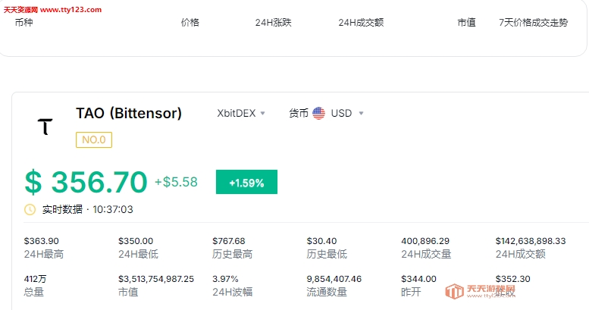Click the clock icon beside real-time data
Image resolution: width=589 pixels, height=310 pixels.
(x=30, y=209)
